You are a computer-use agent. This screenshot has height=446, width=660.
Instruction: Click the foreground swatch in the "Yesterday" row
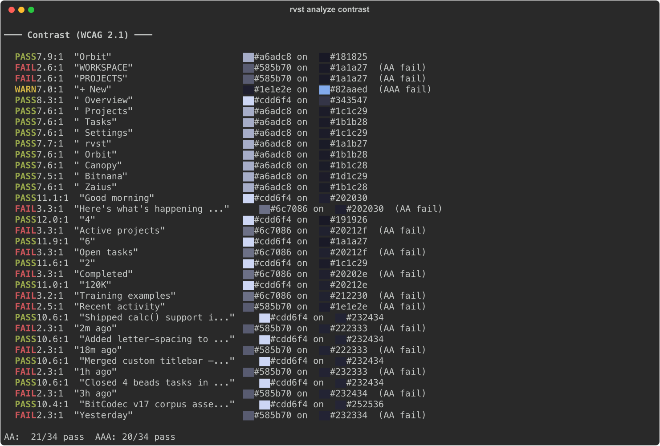click(248, 415)
